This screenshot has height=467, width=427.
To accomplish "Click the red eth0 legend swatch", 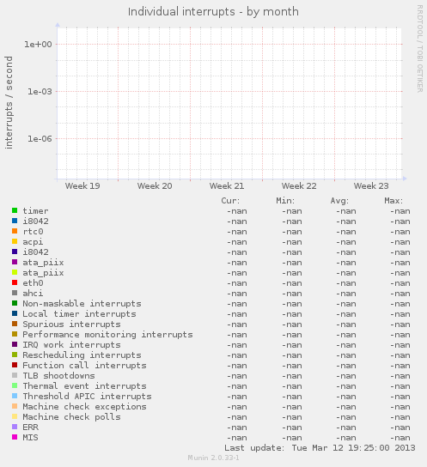I will 15,282.
